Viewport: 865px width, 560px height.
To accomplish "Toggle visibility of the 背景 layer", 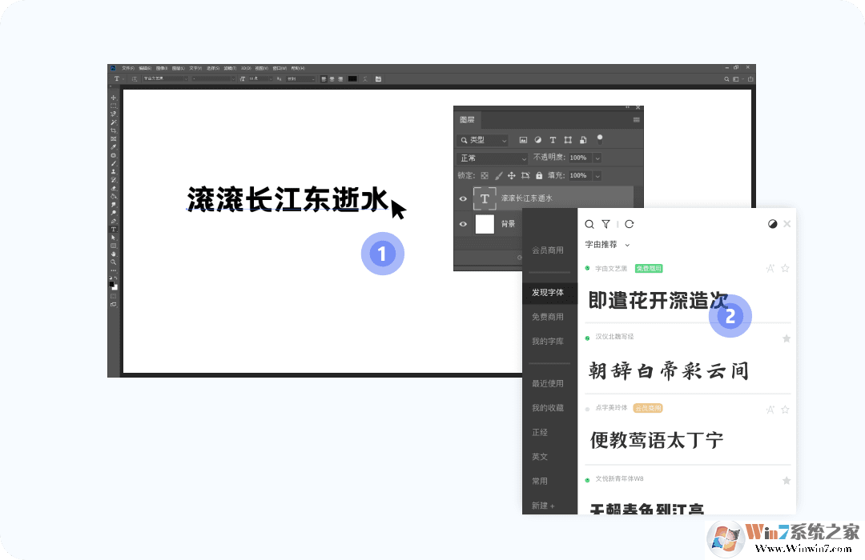I will click(x=463, y=224).
